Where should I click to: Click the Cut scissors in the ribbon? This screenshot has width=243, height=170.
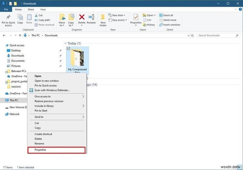click(x=36, y=15)
